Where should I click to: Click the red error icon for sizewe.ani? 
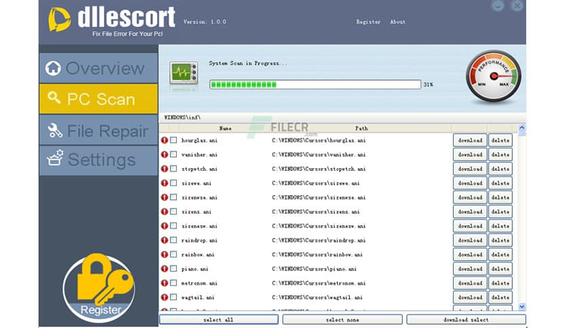(x=165, y=183)
